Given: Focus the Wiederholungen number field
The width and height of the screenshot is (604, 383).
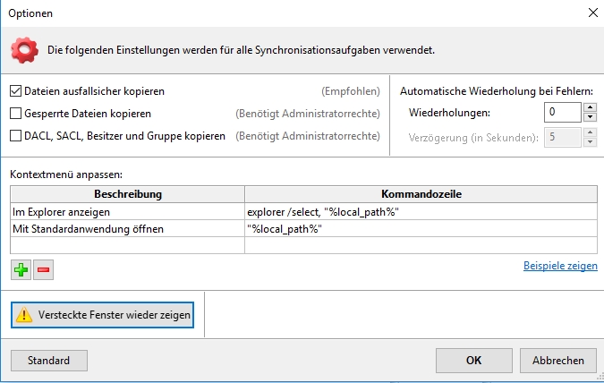Looking at the screenshot, I should (563, 112).
